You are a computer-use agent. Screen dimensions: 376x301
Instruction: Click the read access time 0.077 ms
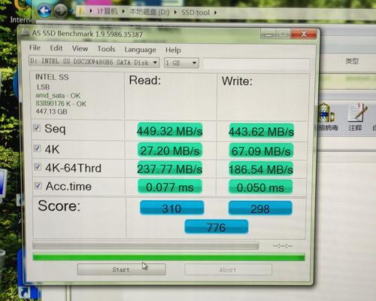(170, 187)
